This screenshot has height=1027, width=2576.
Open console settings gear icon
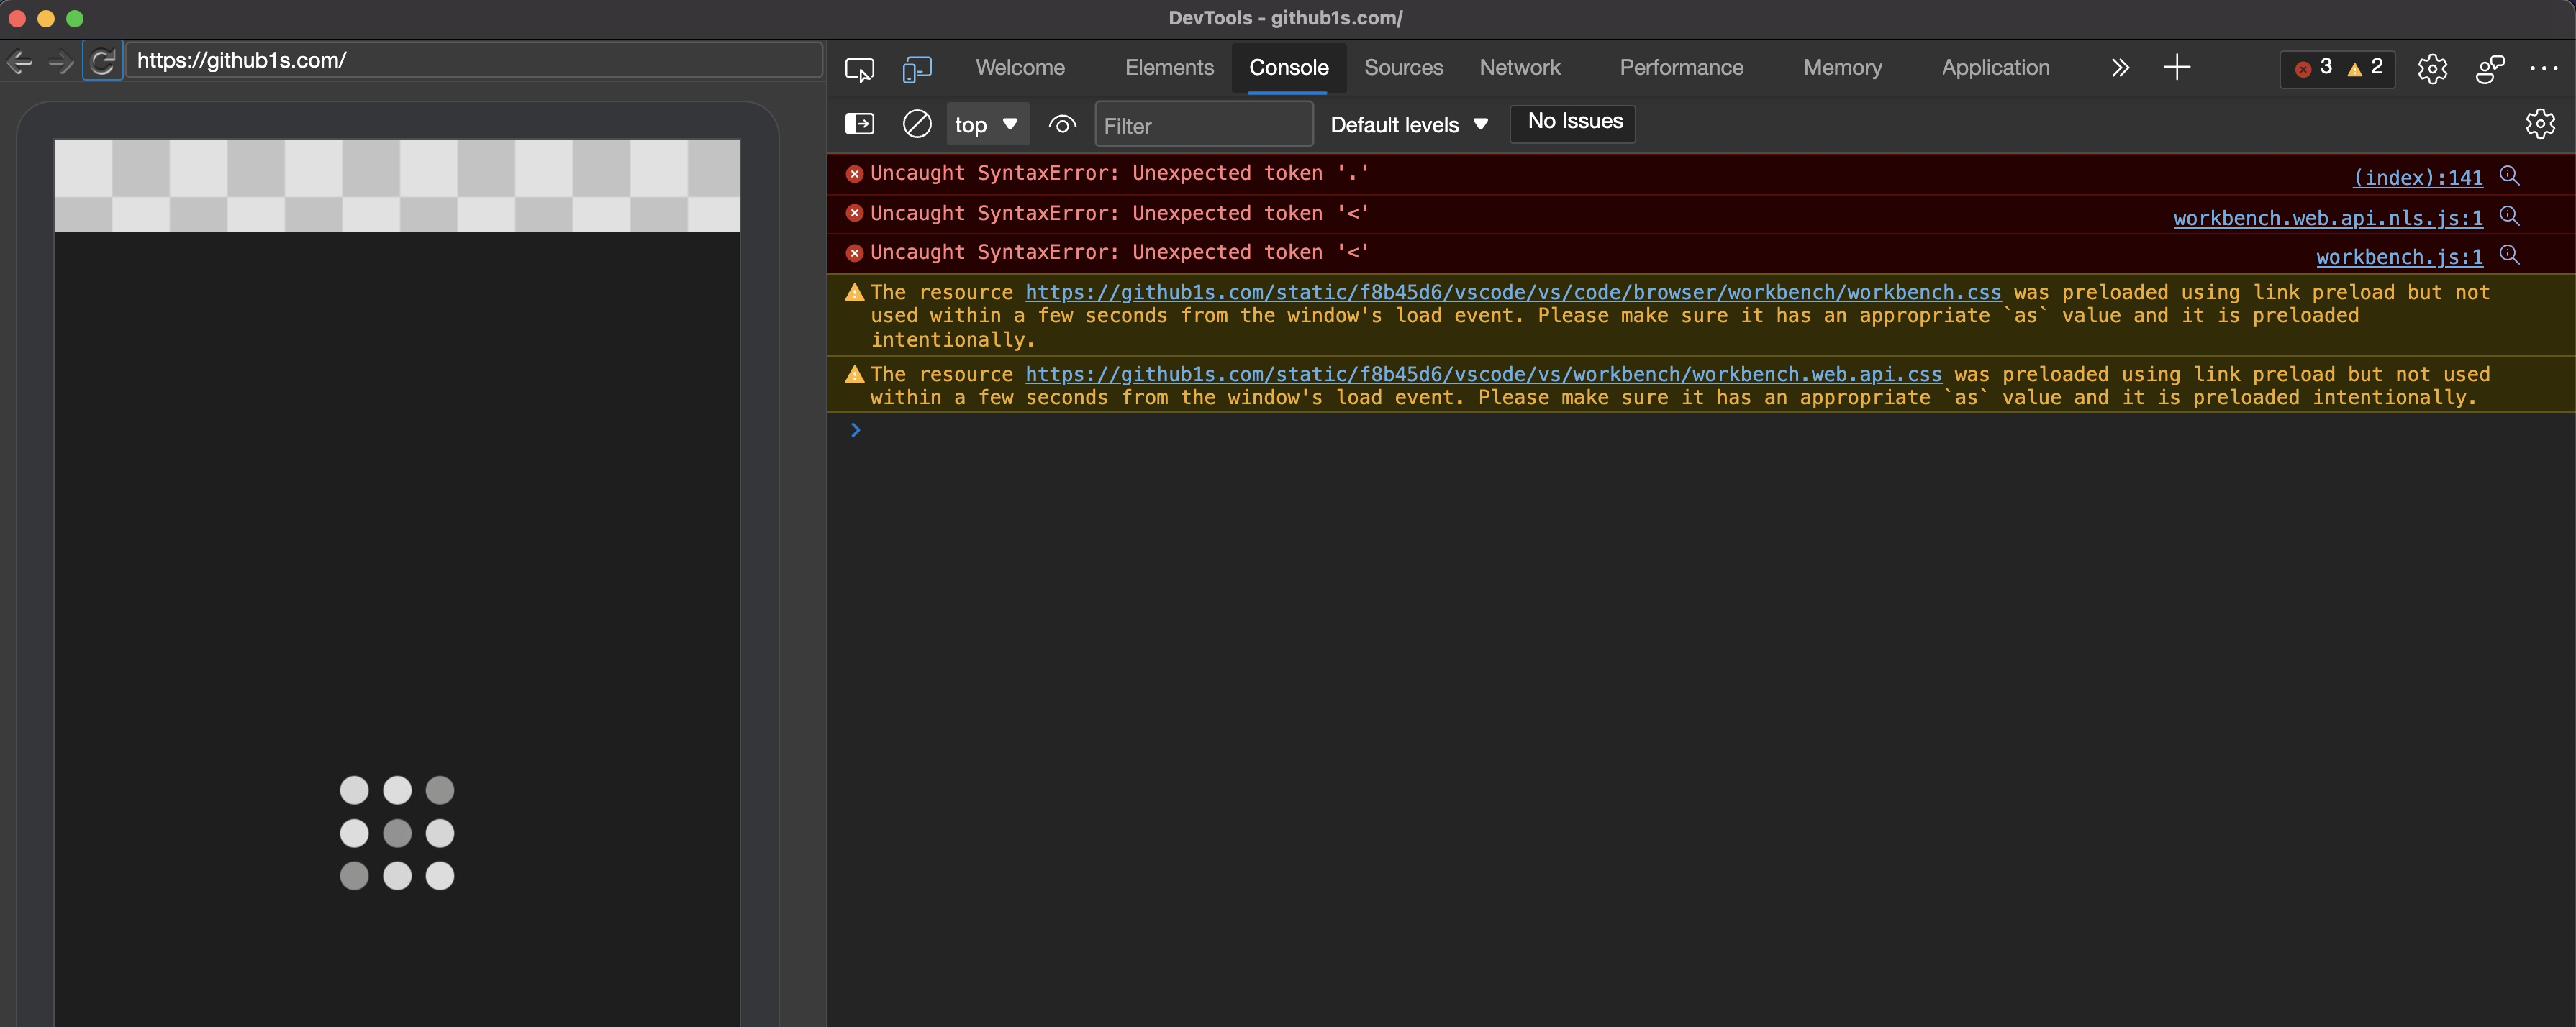2539,124
